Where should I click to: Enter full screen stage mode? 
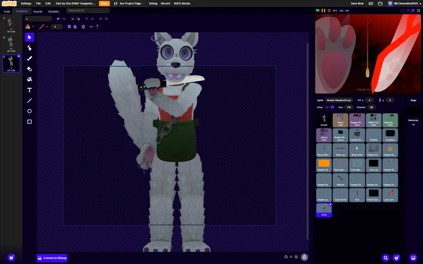[418, 10]
